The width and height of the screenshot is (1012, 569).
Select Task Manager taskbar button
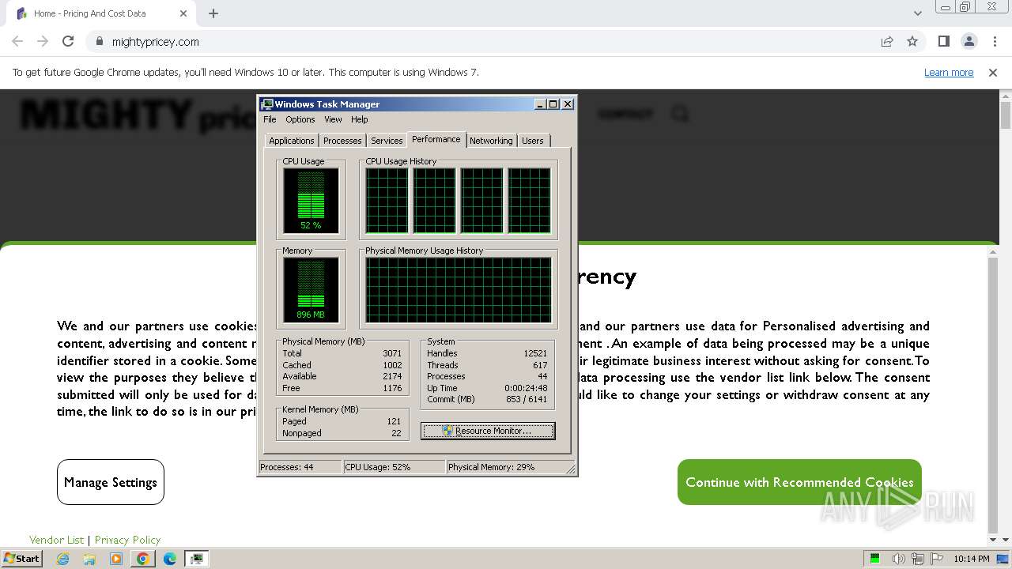[197, 559]
